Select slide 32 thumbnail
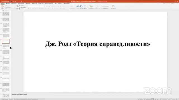The image size is (179, 100). coord(6,95)
